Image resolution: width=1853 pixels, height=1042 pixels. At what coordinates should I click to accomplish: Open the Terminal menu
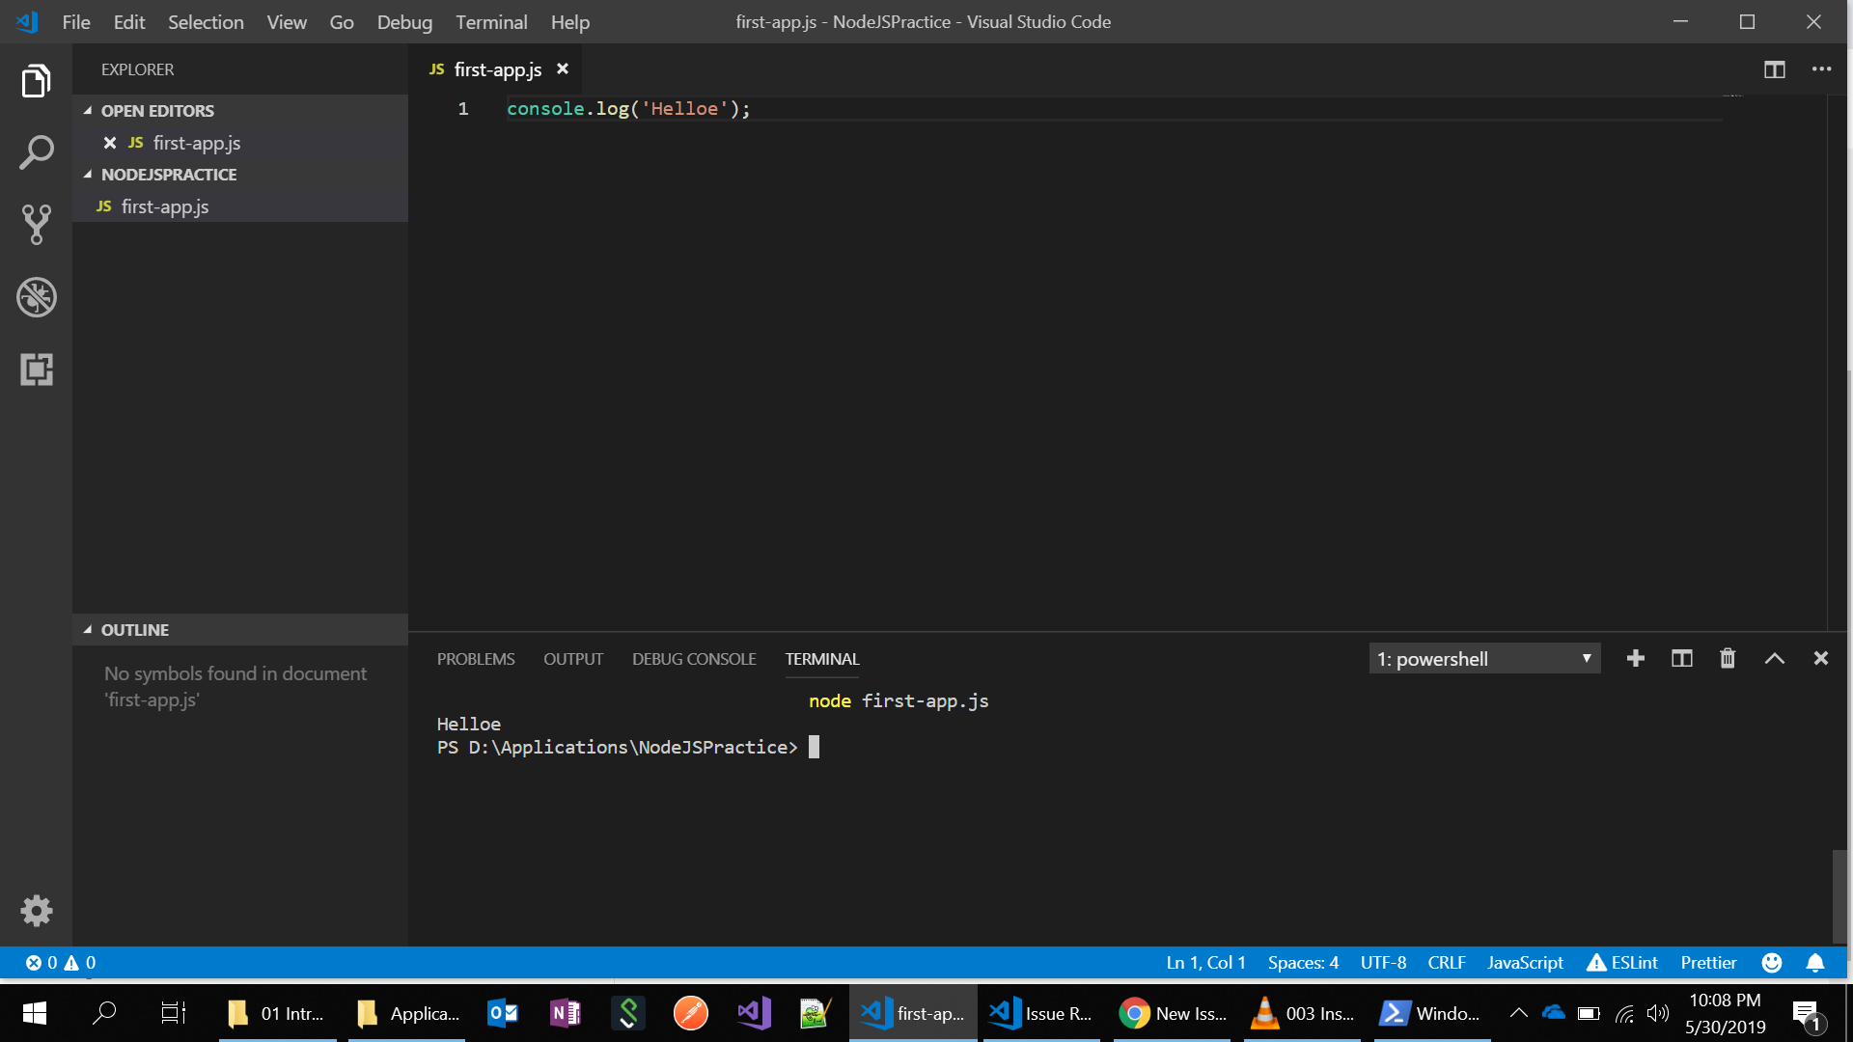pyautogui.click(x=491, y=21)
